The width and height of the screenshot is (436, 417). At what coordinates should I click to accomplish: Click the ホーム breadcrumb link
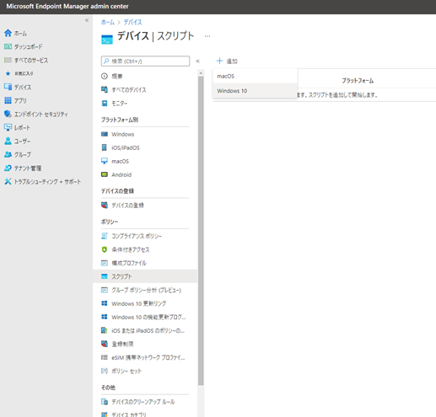(x=108, y=22)
